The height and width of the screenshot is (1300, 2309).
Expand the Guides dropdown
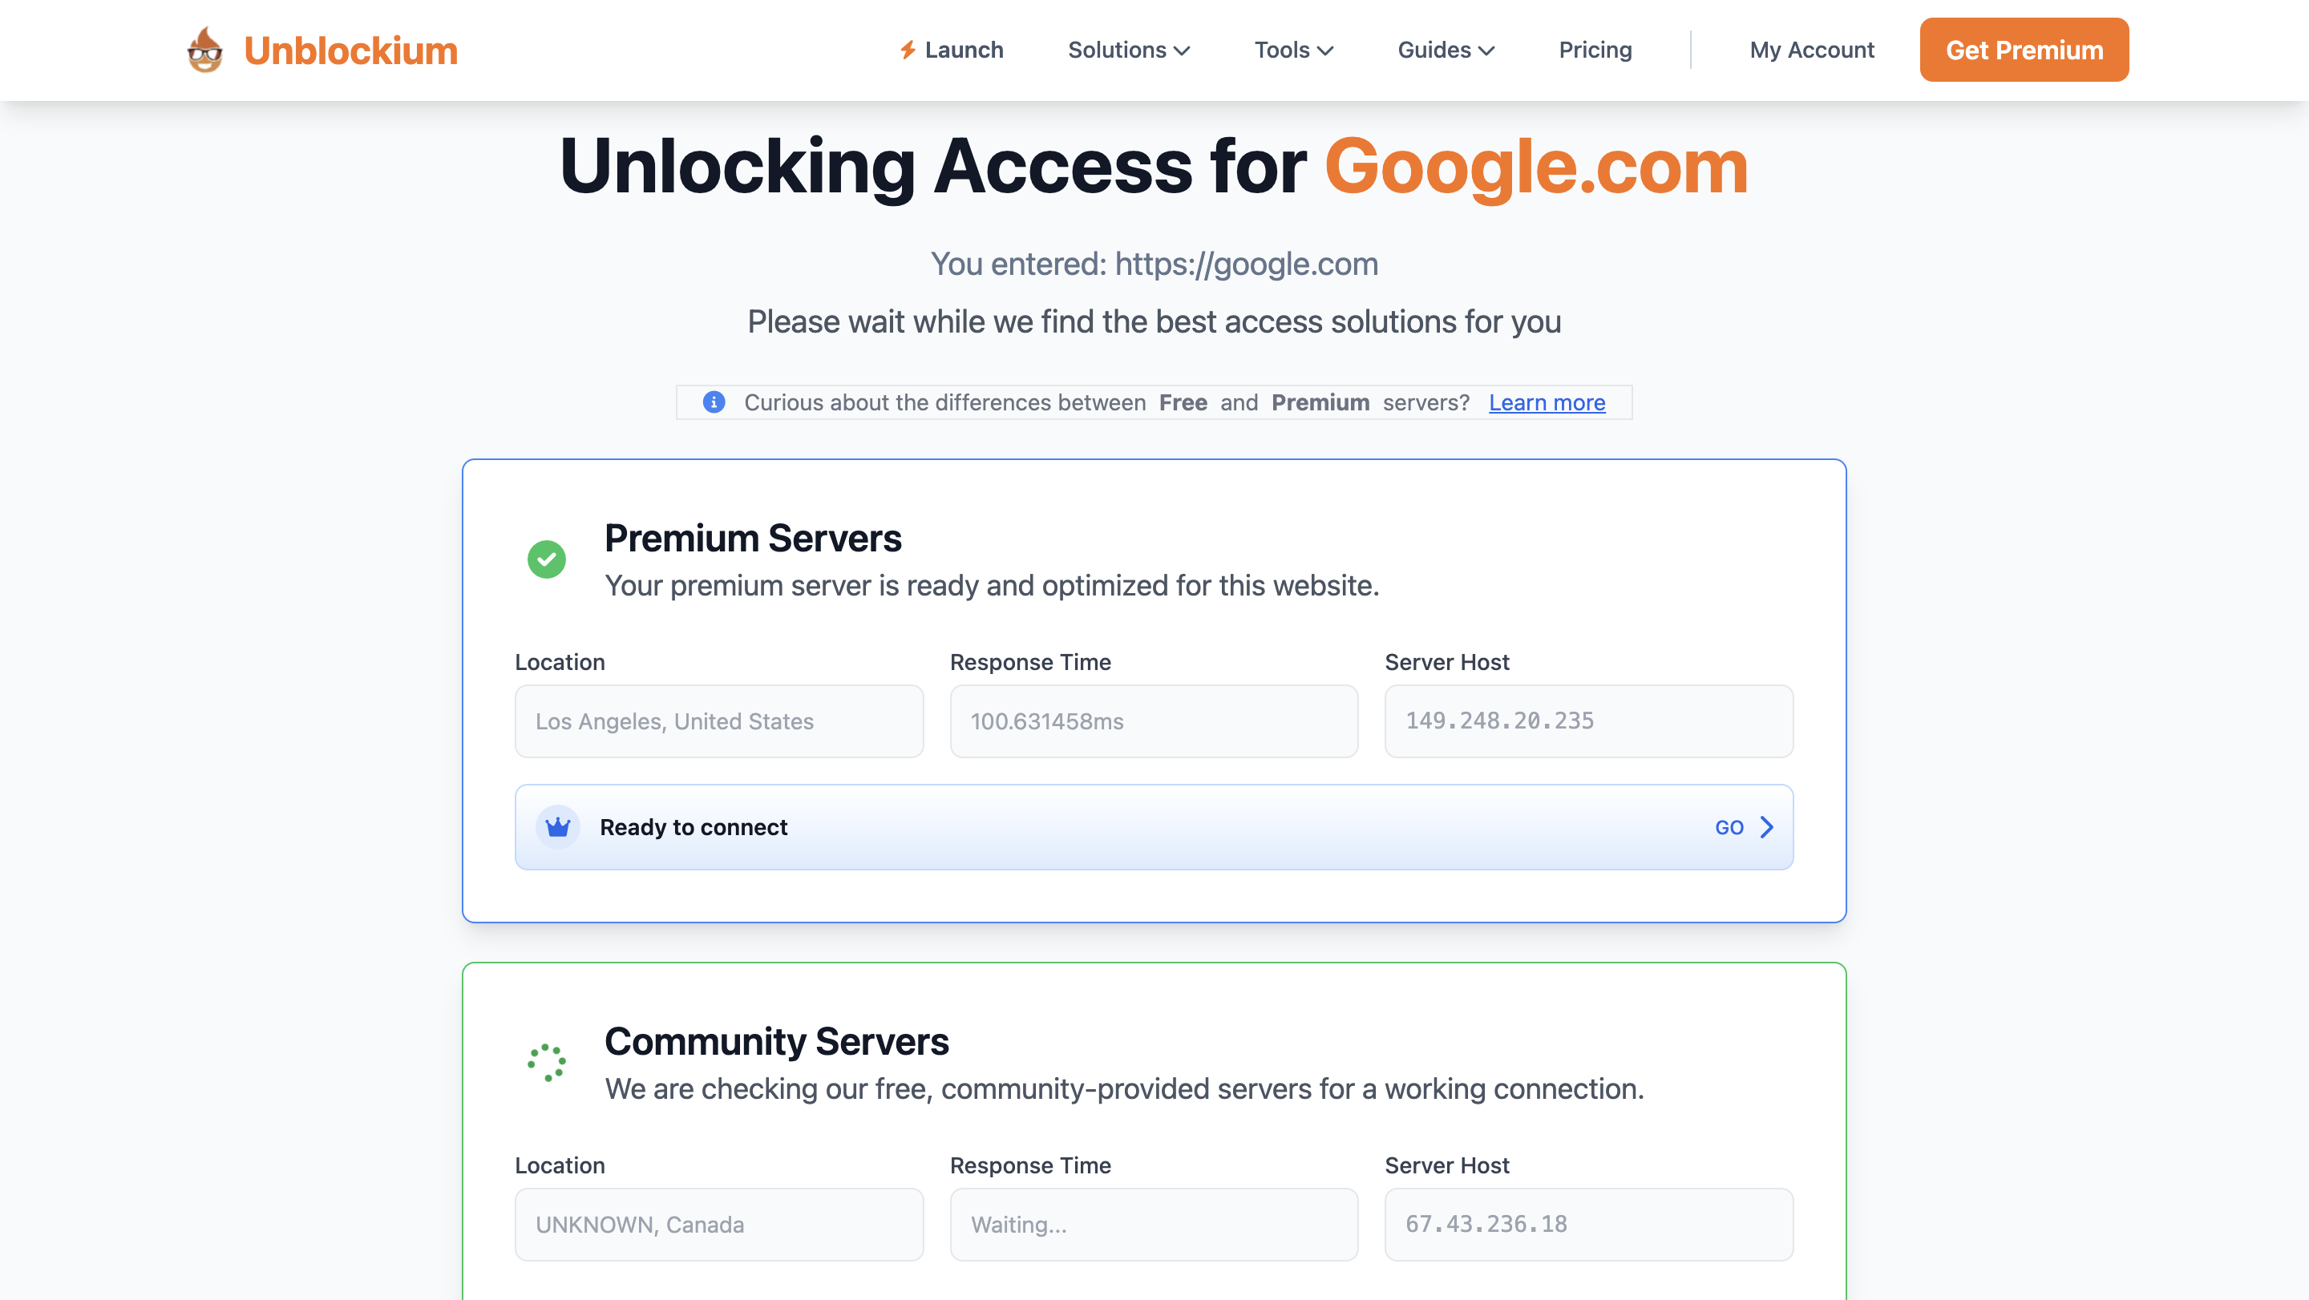point(1445,50)
